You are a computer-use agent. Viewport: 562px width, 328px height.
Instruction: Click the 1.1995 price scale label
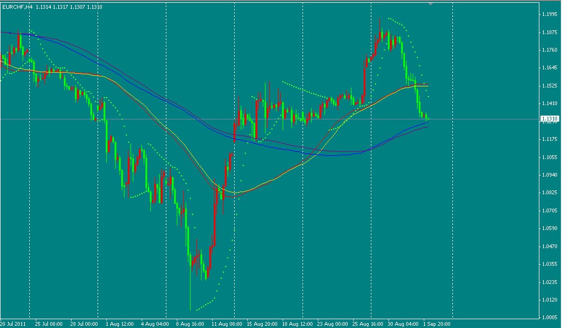[x=549, y=14]
